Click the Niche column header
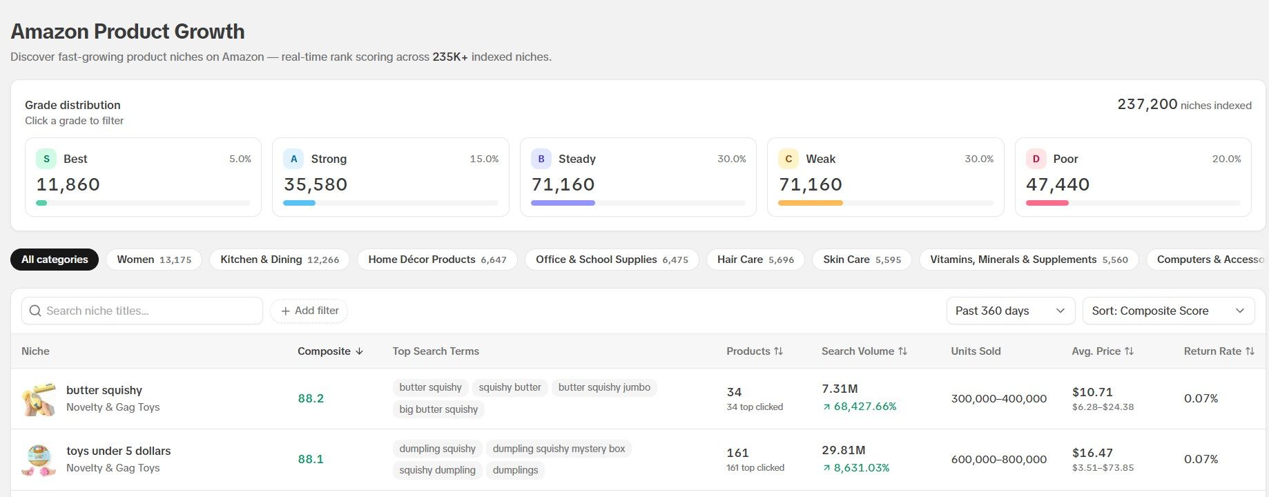Screen dimensions: 1269x497 (35, 351)
